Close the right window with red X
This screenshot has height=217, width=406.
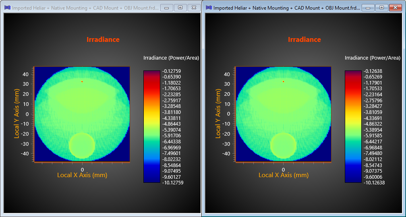tap(395, 8)
